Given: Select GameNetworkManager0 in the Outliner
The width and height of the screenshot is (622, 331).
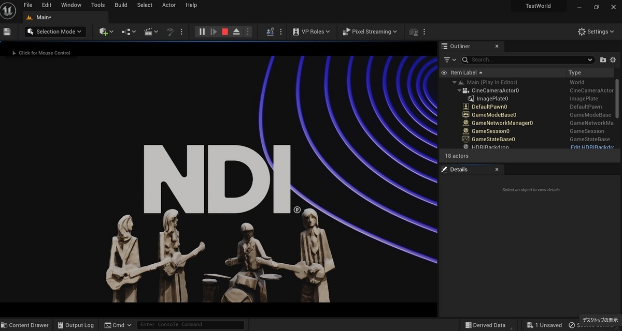Looking at the screenshot, I should click(x=502, y=123).
